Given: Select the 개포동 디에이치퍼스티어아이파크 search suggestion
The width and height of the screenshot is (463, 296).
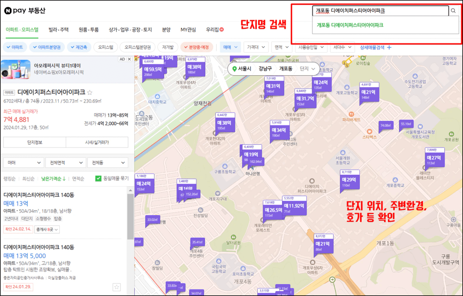Looking at the screenshot, I should [350, 25].
